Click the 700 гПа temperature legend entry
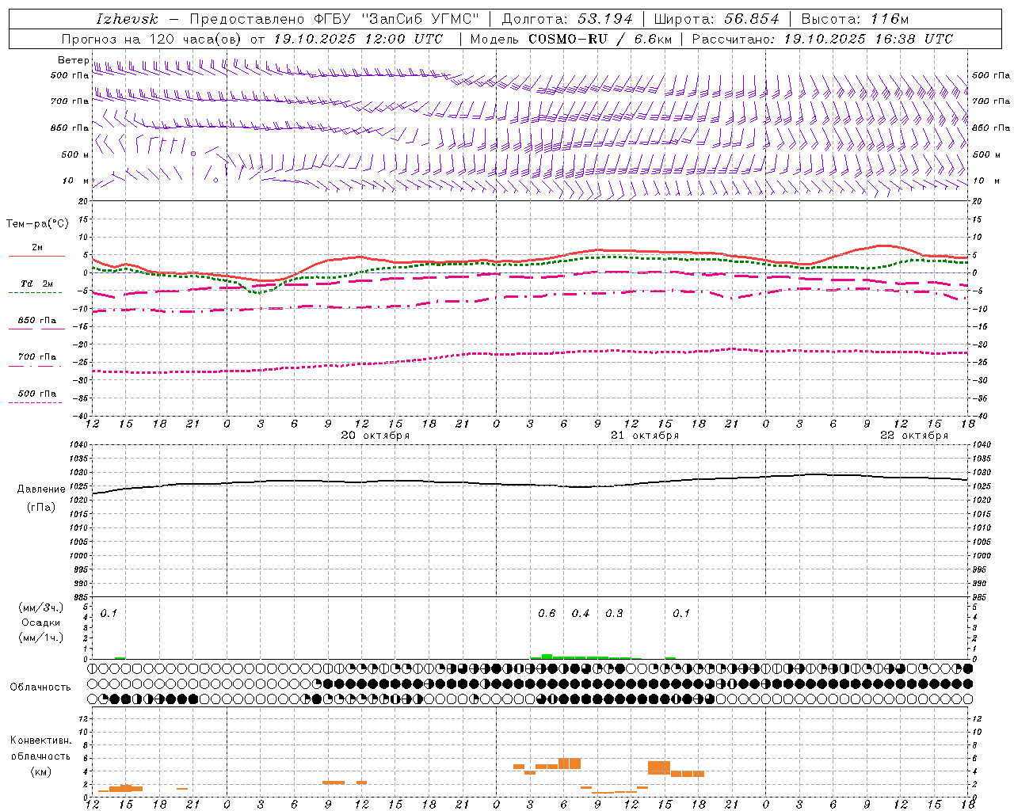The width and height of the screenshot is (1014, 811). pos(37,357)
